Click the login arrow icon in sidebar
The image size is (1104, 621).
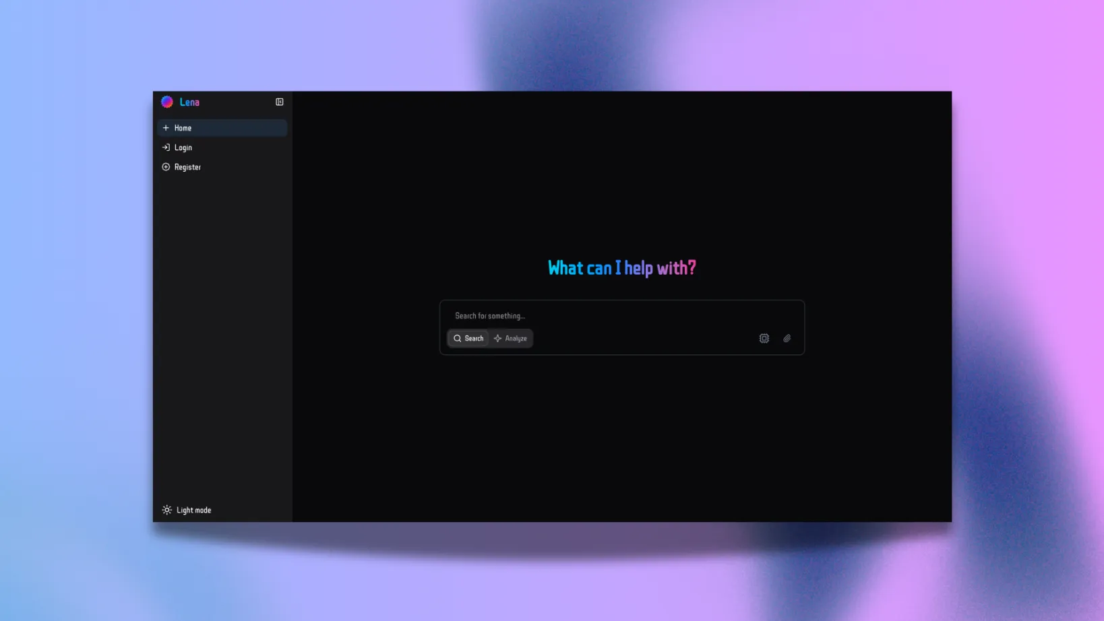[166, 148]
